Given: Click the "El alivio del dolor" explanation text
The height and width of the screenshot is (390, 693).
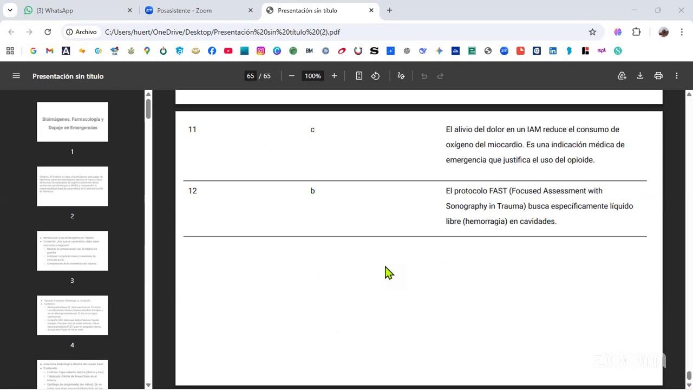Looking at the screenshot, I should tap(535, 145).
